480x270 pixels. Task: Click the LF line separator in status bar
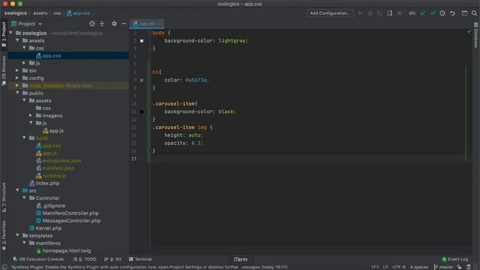click(x=385, y=267)
